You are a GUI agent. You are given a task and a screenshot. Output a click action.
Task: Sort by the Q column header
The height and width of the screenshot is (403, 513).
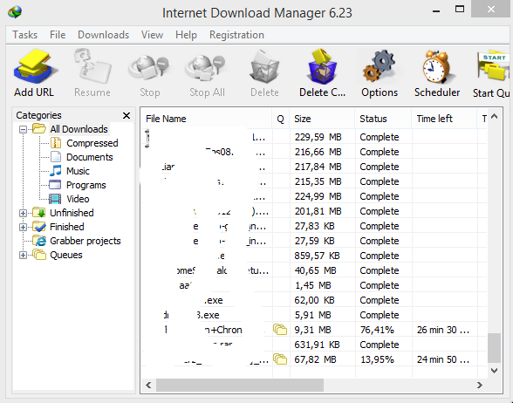point(280,119)
